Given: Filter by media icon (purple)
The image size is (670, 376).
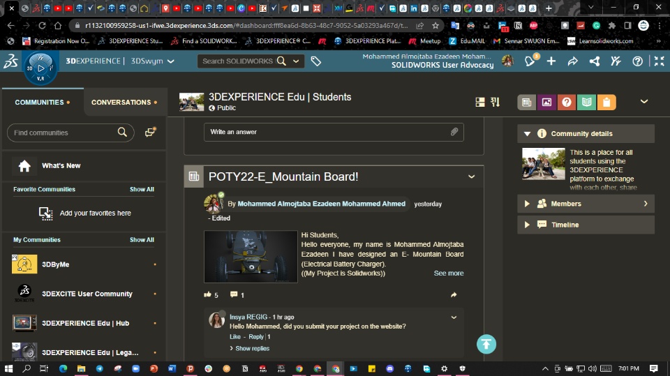Looking at the screenshot, I should click(546, 102).
